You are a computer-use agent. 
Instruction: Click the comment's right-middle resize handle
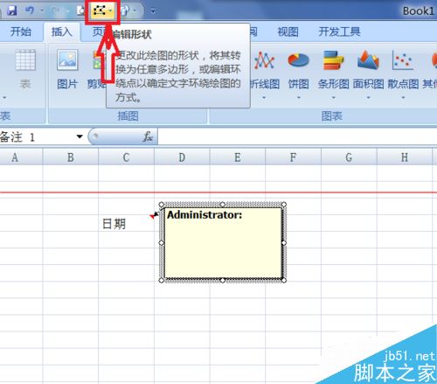pyautogui.click(x=284, y=242)
